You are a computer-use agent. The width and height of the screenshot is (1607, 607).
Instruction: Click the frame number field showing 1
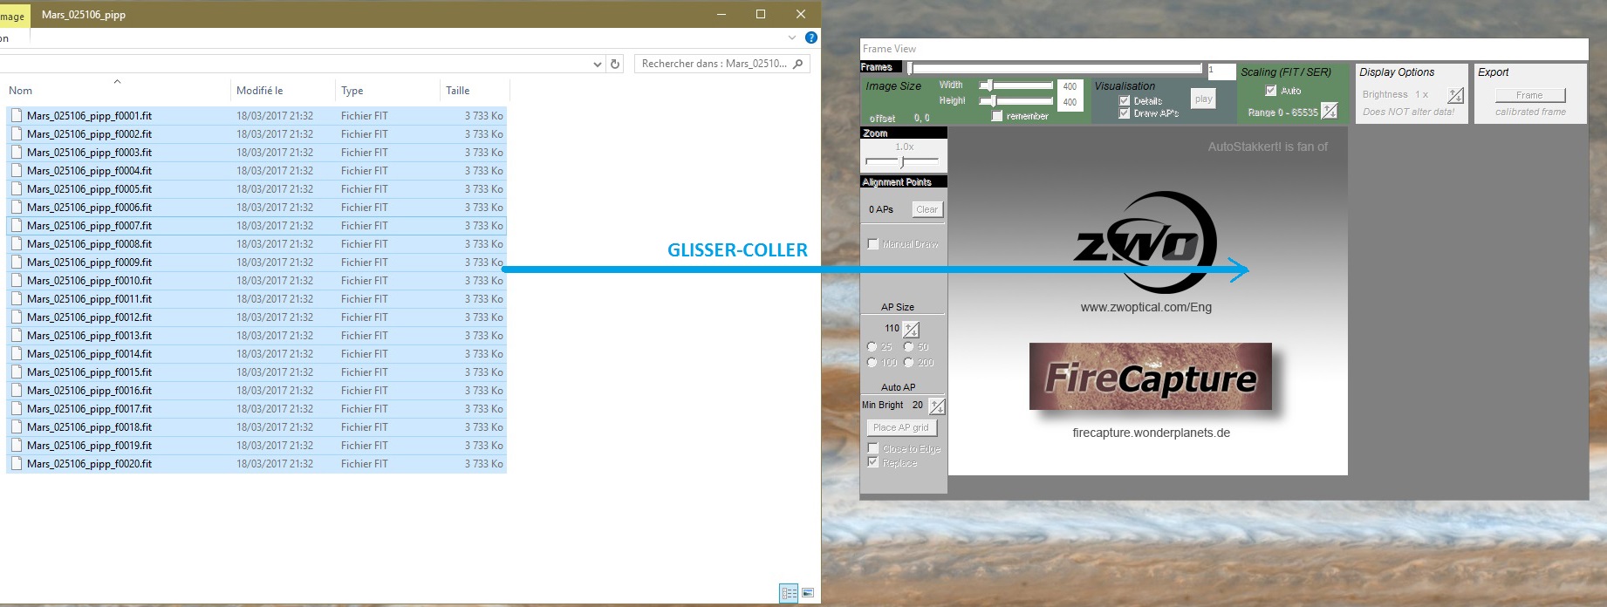coord(1221,71)
